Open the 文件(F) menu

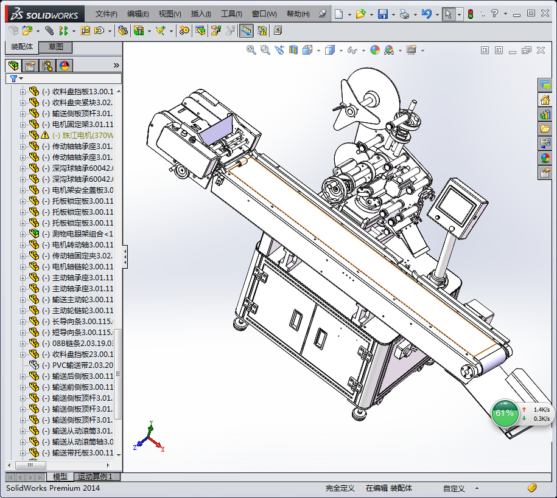[106, 14]
